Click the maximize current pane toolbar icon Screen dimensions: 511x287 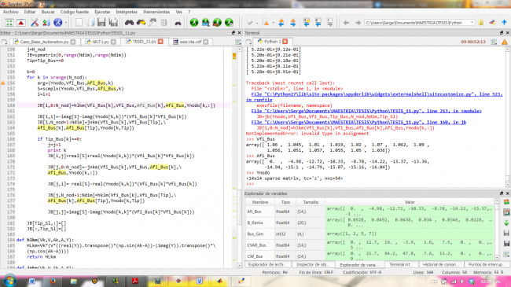tap(9, 23)
